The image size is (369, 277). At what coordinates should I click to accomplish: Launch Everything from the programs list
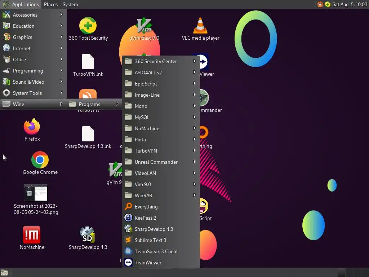[x=161, y=207]
